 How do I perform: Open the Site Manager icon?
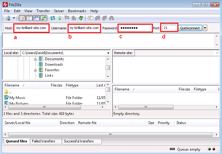8,18
